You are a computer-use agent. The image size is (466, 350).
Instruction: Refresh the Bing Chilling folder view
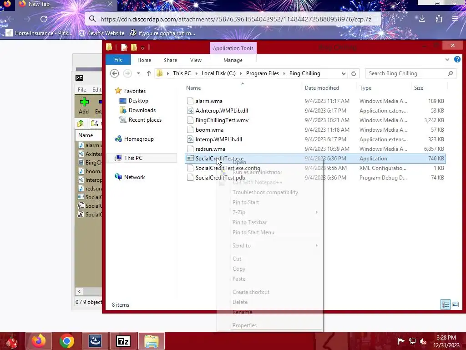click(353, 73)
